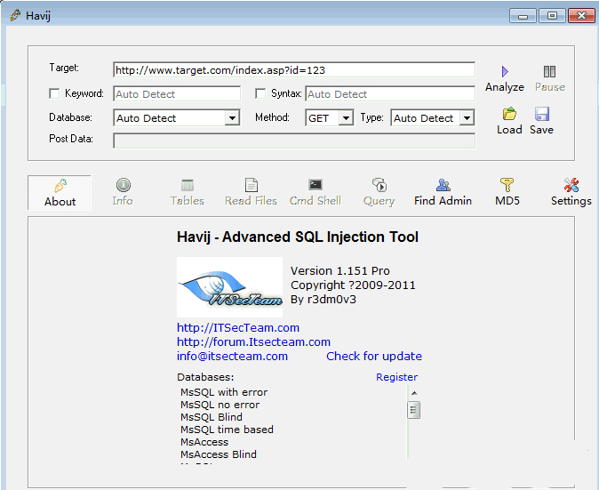Click the Info tab icon
The width and height of the screenshot is (599, 490).
[123, 185]
